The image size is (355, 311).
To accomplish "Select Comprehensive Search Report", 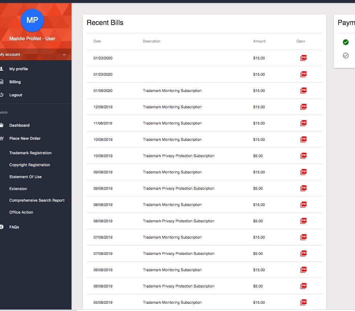I will click(37, 200).
